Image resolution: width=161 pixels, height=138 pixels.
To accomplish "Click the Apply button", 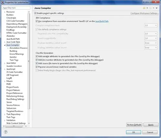I will (151, 125).
